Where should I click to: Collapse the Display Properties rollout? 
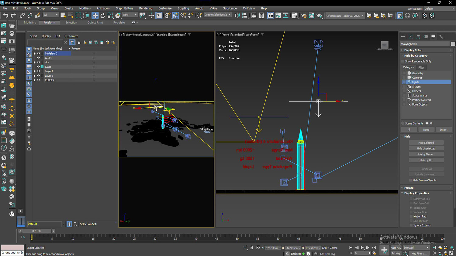[x=416, y=193]
